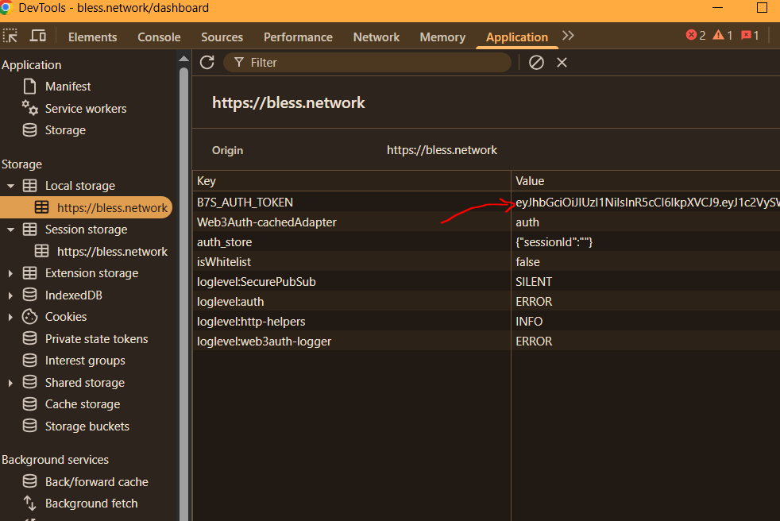Screen dimensions: 780x521
Task: Select the loglevel:http-helpers key
Action: (x=352, y=322)
